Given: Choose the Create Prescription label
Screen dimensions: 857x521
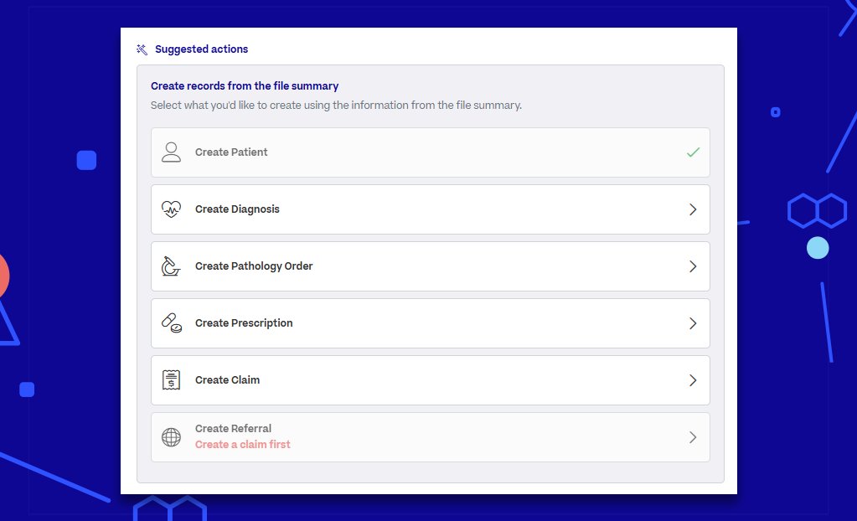Looking at the screenshot, I should pyautogui.click(x=244, y=323).
